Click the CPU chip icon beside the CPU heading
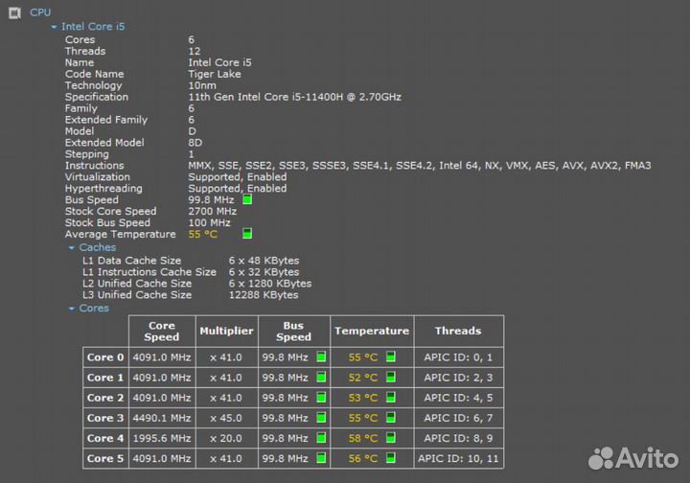This screenshot has width=690, height=483. [x=14, y=11]
